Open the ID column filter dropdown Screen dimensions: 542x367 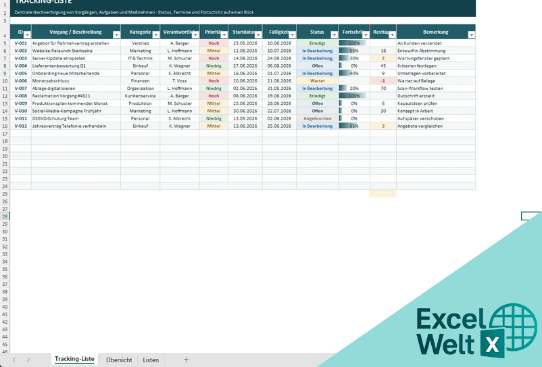(27, 34)
